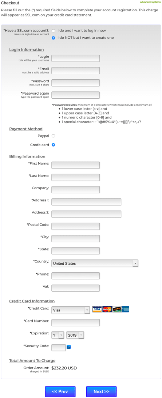Open the Country dropdown showing United States
This screenshot has width=162, height=398.
(95, 264)
